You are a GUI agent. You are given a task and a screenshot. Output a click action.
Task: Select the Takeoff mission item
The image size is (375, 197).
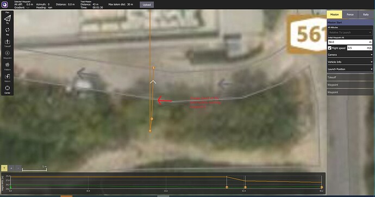click(350, 77)
